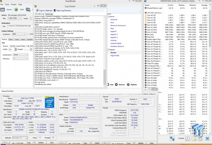
Task: Click the HWiNFO clock timer icon
Action: (x=187, y=139)
